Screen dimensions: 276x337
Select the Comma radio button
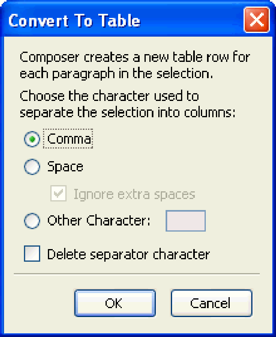[x=32, y=139]
